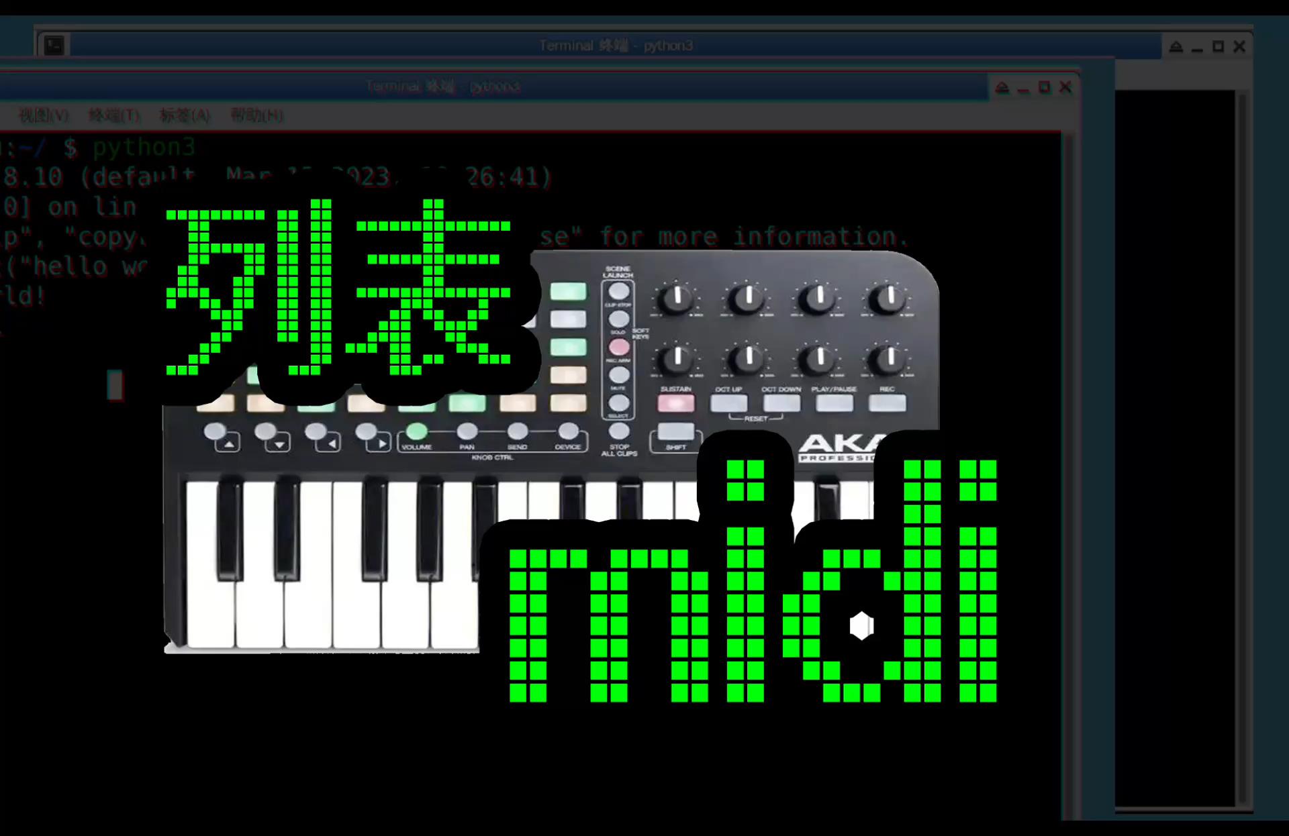
Task: Open the 标签(A) menu
Action: click(185, 116)
